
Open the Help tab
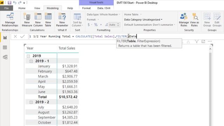(x=70, y=8)
